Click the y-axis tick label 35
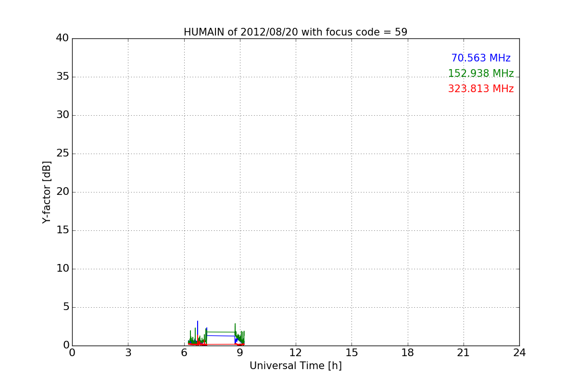 [x=63, y=77]
